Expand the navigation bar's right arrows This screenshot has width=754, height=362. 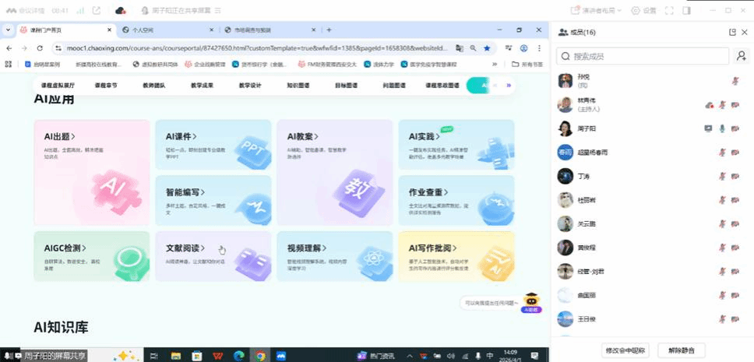pos(509,85)
